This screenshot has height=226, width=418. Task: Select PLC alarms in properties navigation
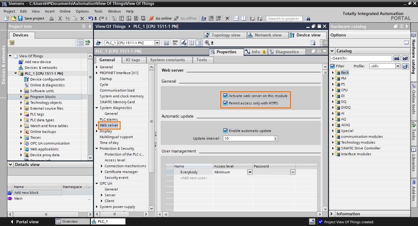pos(109,119)
